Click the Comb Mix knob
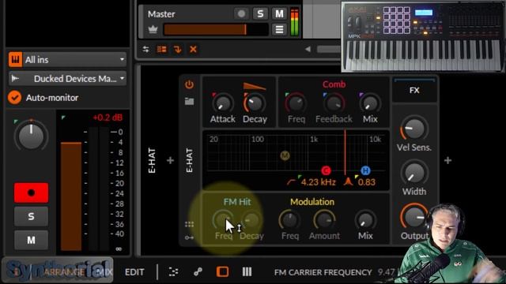Screen dimensions: 506x284 click(370, 103)
